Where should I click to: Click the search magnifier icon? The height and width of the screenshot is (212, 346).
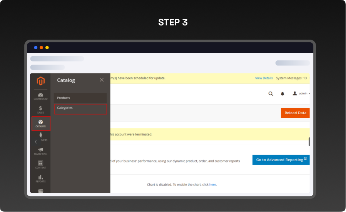(271, 93)
